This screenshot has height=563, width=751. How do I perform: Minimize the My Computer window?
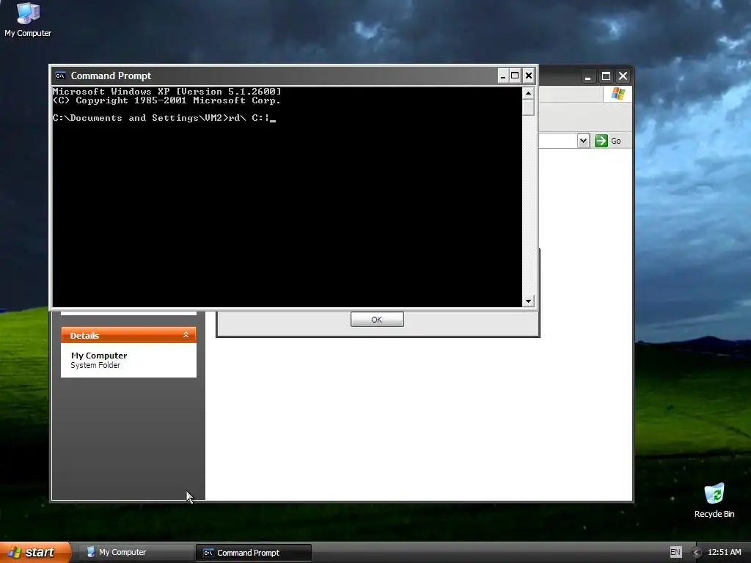[588, 76]
